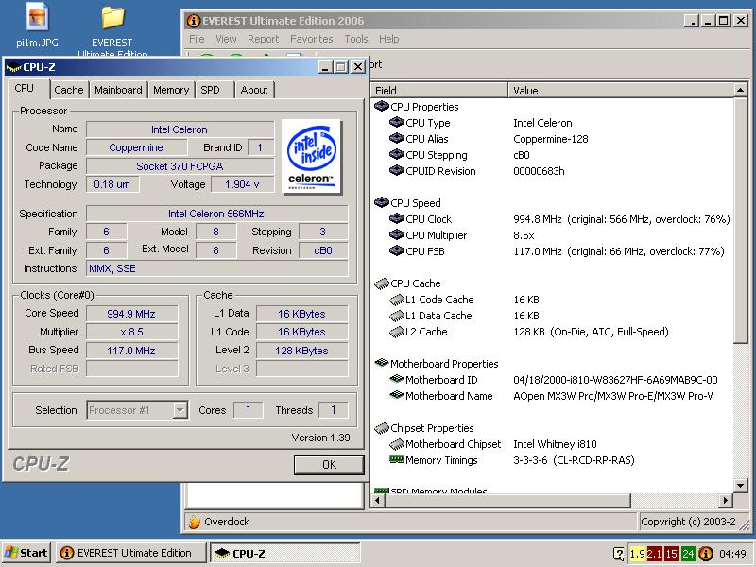Image resolution: width=756 pixels, height=567 pixels.
Task: Open the EVEREST Report menu
Action: [x=264, y=39]
